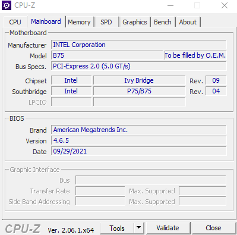
Task: Click the Close button at bottom
Action: pyautogui.click(x=213, y=228)
